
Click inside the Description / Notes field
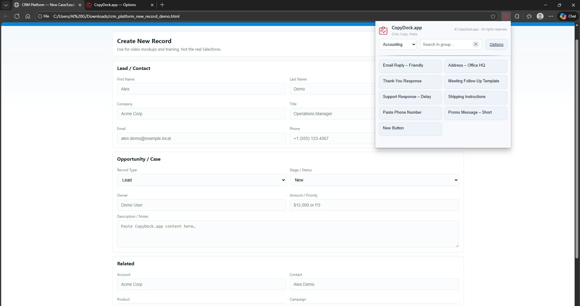click(x=287, y=234)
